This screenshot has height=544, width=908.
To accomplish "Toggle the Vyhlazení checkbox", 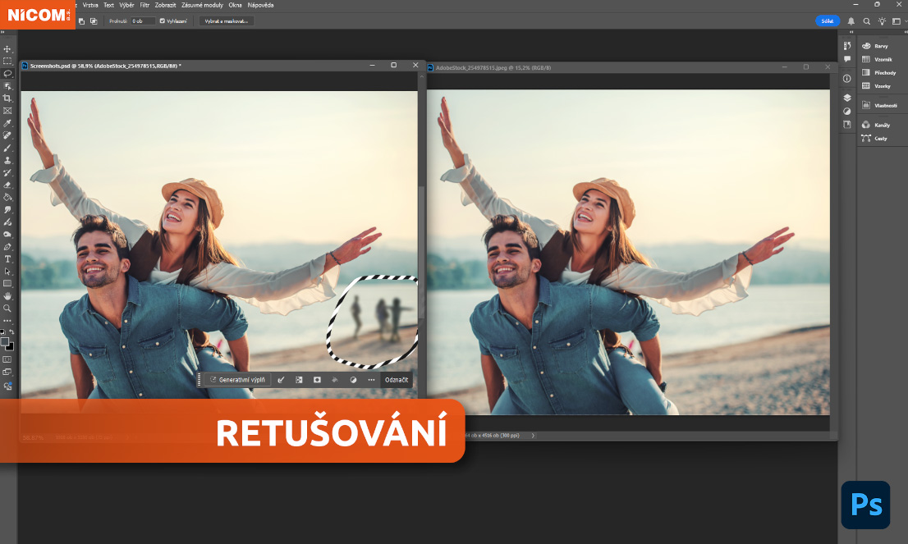I will pos(163,21).
